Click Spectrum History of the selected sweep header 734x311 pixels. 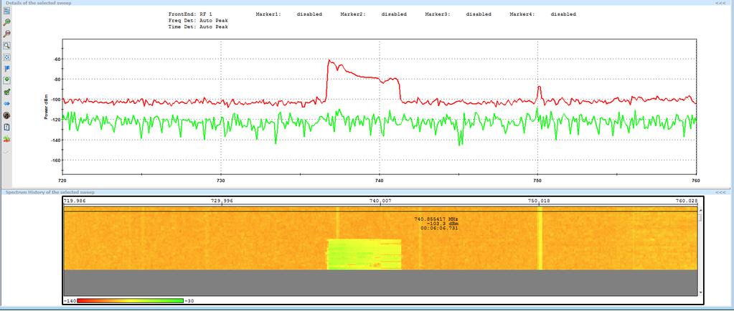tap(50, 192)
